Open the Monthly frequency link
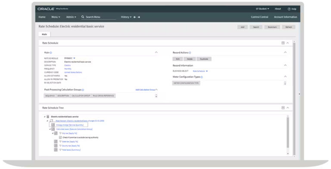The height and width of the screenshot is (169, 331). pyautogui.click(x=68, y=69)
